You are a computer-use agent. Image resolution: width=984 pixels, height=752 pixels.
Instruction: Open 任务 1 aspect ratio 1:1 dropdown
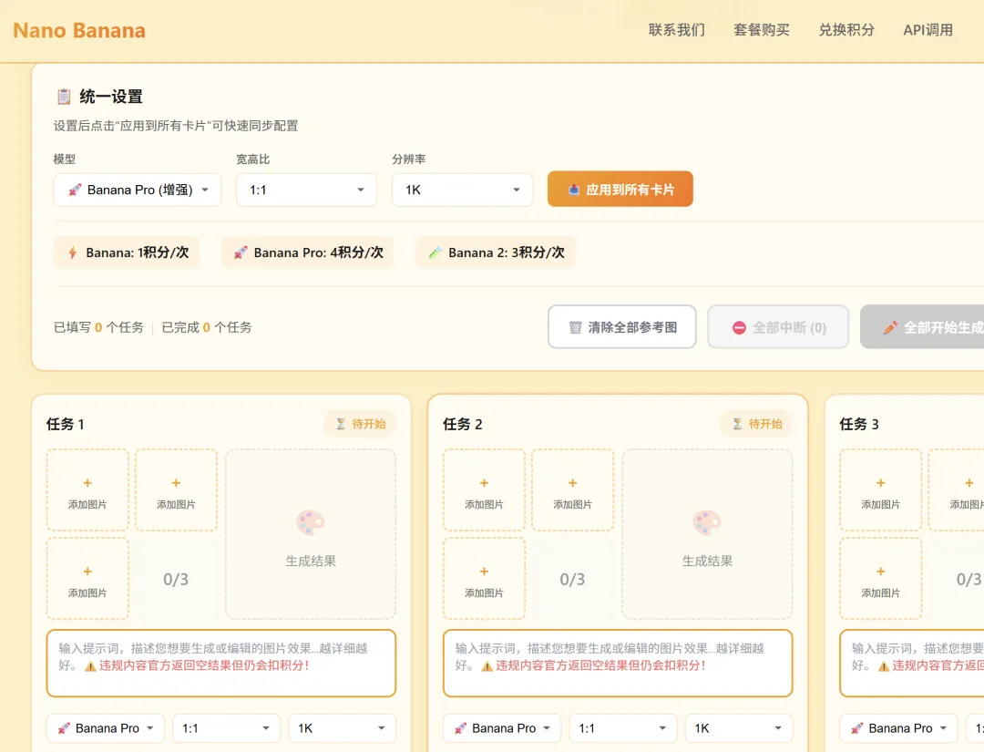(226, 728)
